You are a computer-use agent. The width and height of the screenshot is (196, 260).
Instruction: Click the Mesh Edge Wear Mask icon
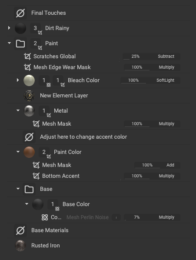27,67
